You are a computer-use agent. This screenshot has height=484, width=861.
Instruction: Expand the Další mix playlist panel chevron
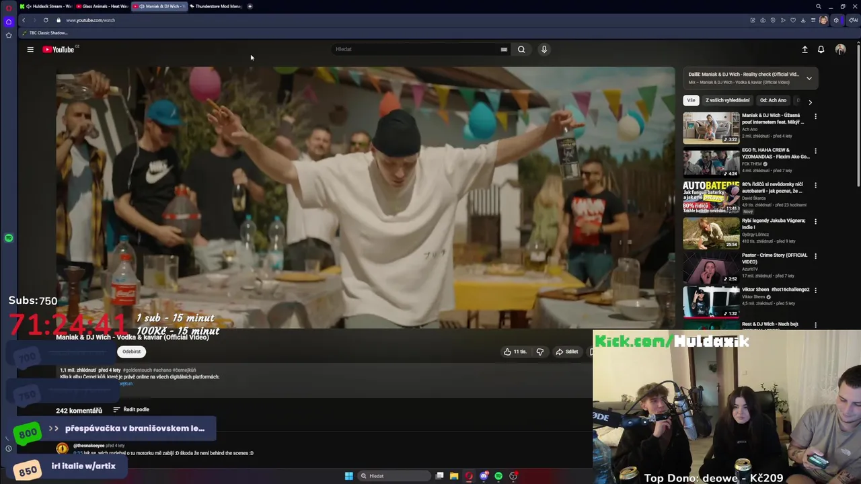809,78
